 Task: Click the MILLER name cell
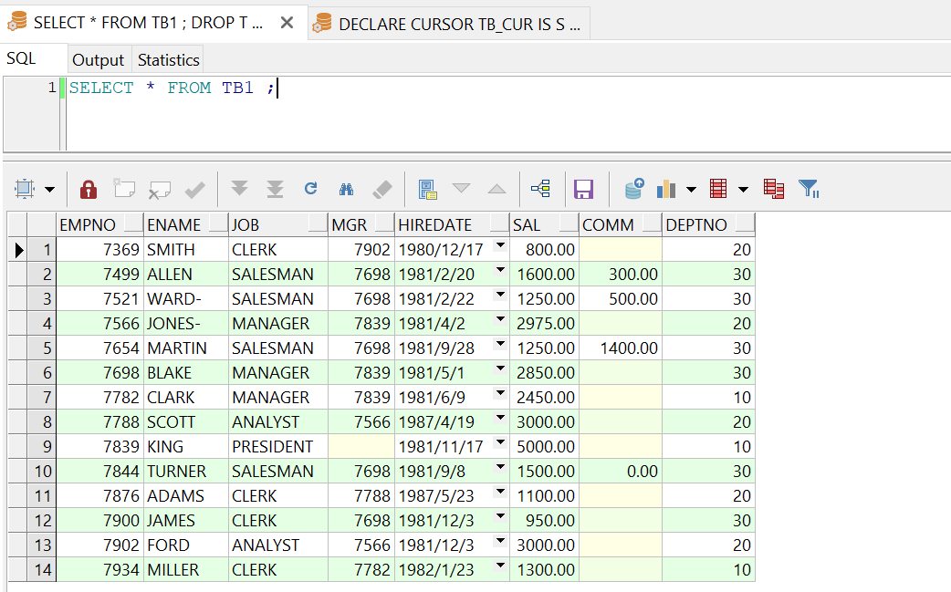point(185,569)
